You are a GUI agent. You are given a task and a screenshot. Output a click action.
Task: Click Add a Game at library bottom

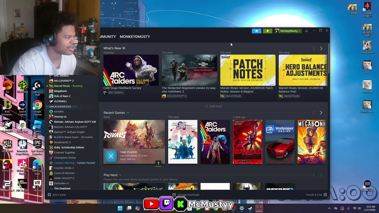click(x=57, y=195)
